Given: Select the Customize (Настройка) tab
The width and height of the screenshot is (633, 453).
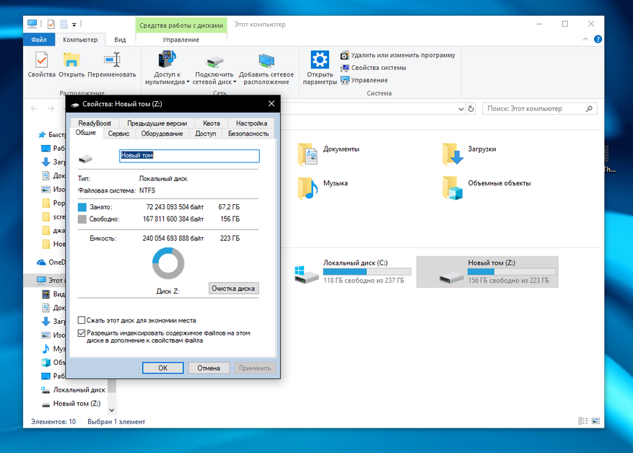Looking at the screenshot, I should click(251, 123).
